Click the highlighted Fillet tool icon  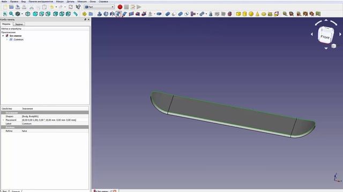tap(118, 14)
